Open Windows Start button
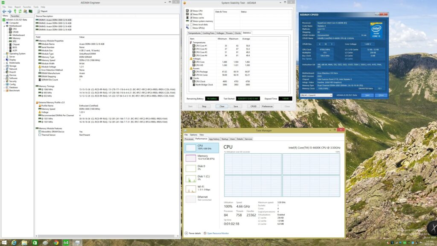This screenshot has width=437, height=246. tap(4, 243)
